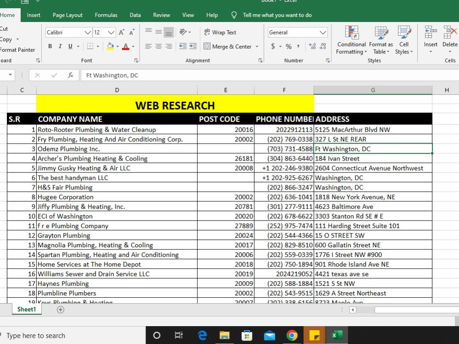459x344 pixels.
Task: Open File Explorer from taskbar
Action: 224,335
